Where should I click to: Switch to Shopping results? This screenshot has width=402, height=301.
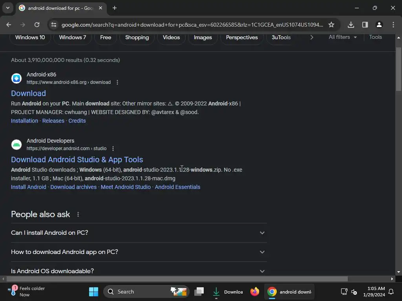pyautogui.click(x=137, y=37)
